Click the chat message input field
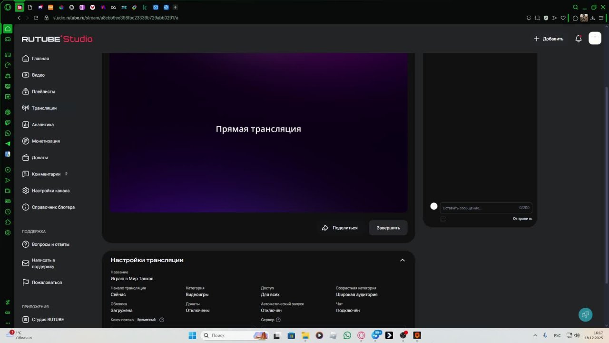 click(x=486, y=208)
